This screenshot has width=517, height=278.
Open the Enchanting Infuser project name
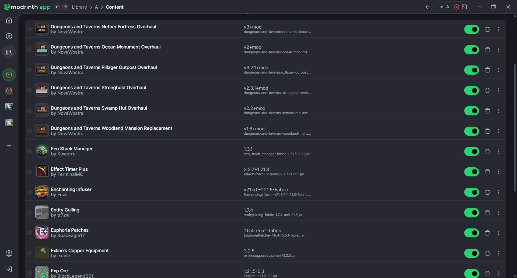(71, 189)
